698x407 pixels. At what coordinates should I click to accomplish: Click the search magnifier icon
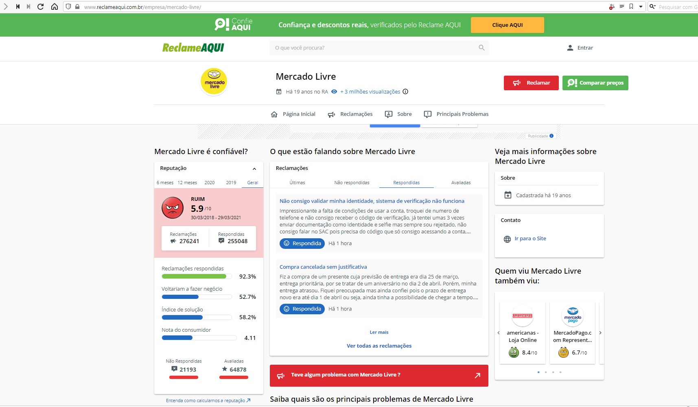481,48
